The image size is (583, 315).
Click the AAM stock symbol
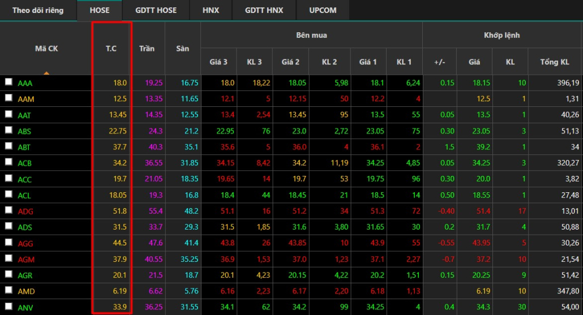[26, 98]
